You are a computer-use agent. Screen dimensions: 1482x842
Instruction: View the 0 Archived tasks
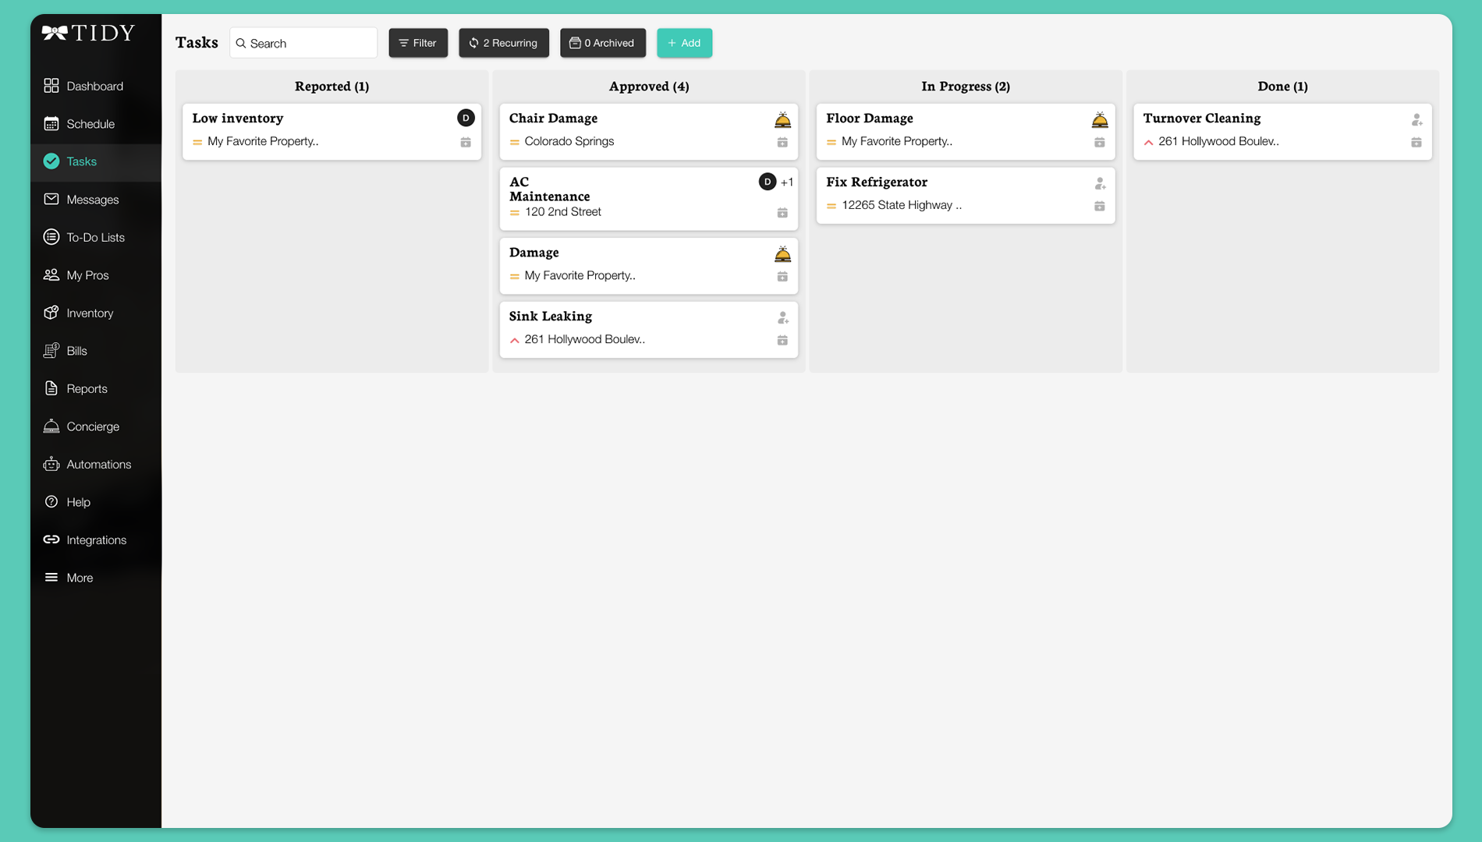coord(602,43)
